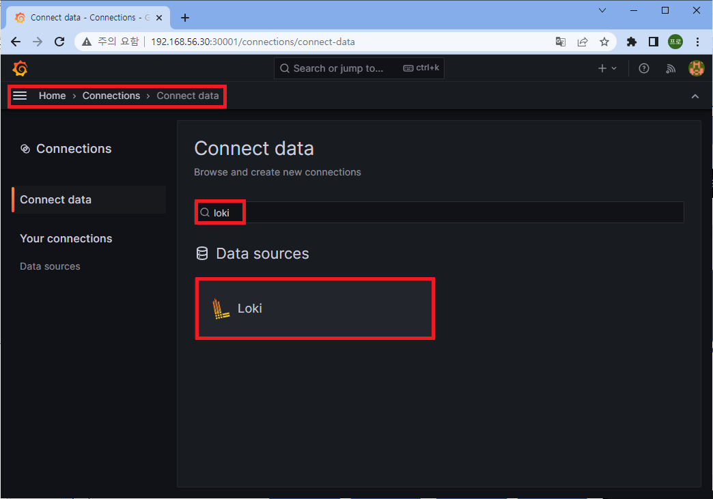Click Browse and create new connections text

coord(277,172)
